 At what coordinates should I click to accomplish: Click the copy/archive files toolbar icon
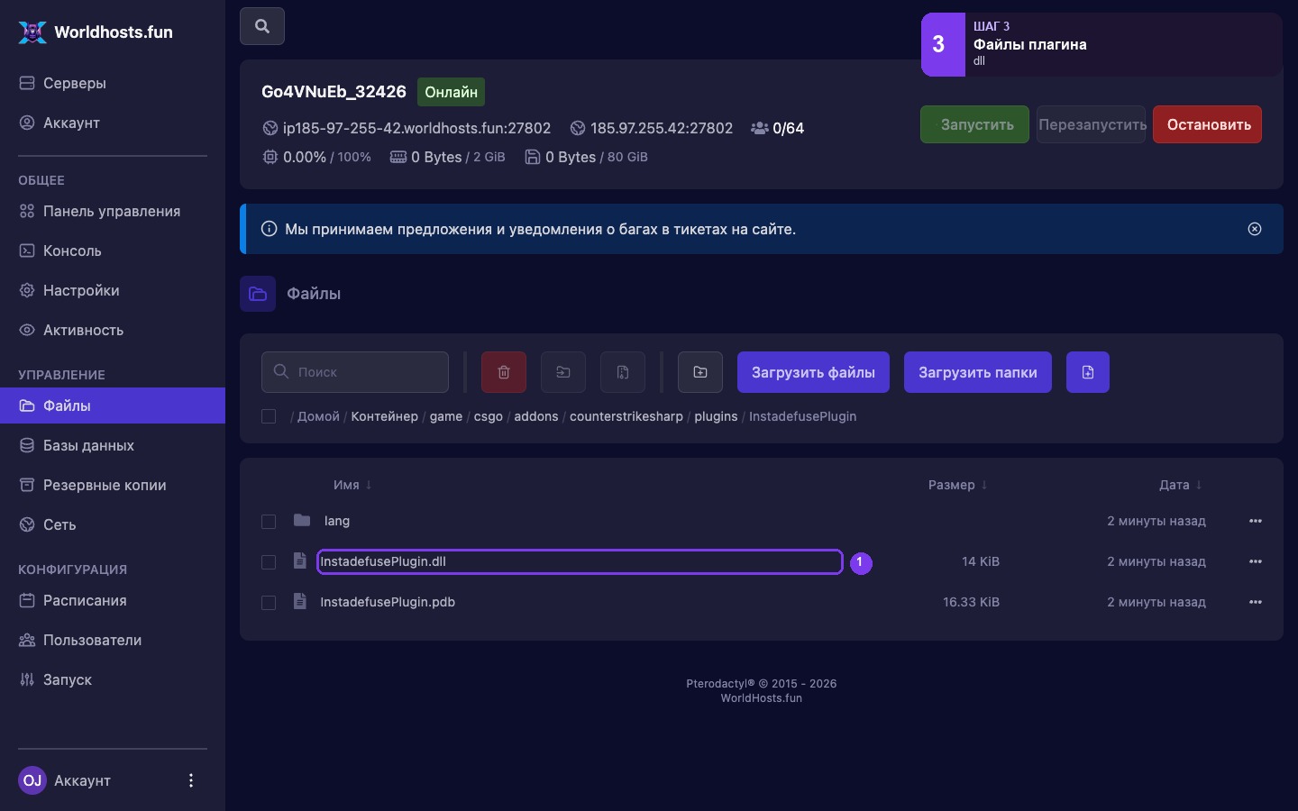[x=623, y=372]
